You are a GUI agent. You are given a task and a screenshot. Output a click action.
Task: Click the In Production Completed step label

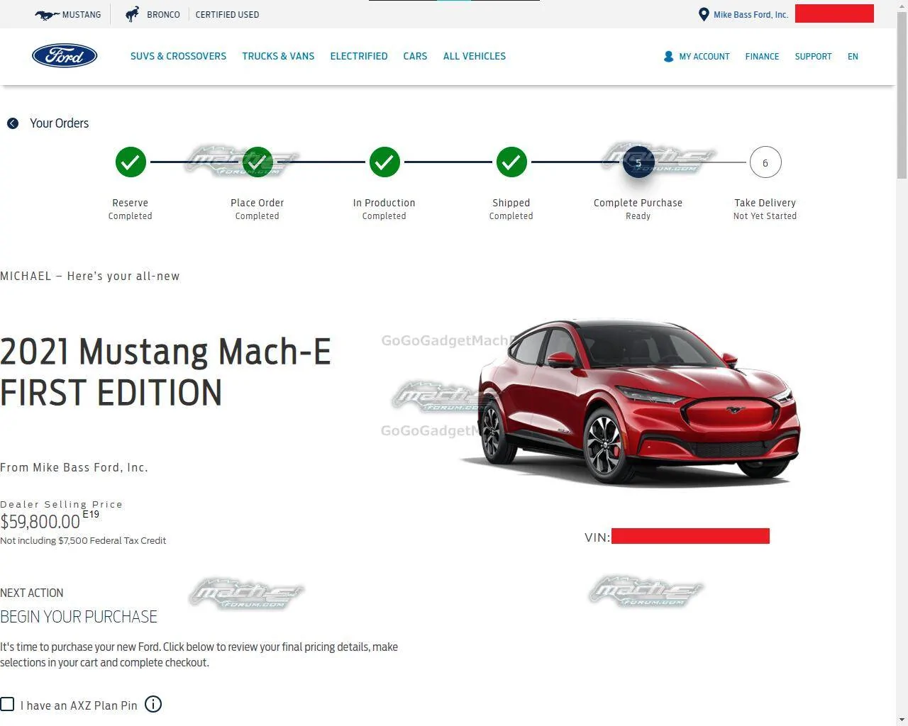pos(384,208)
